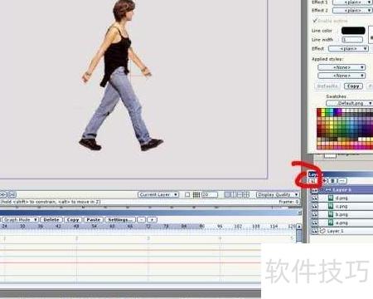Click the Paste button in timeline
This screenshot has height=299, width=373.
(93, 219)
